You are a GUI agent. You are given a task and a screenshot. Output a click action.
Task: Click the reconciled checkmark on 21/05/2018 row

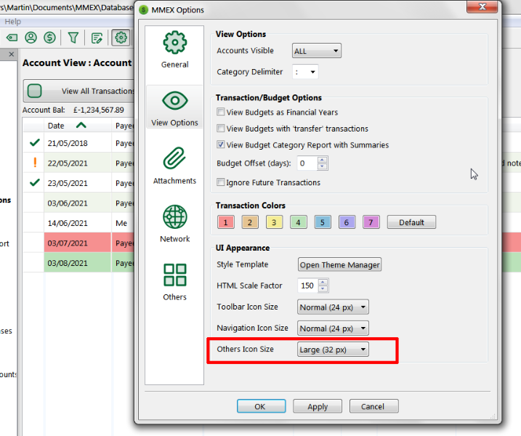(35, 143)
